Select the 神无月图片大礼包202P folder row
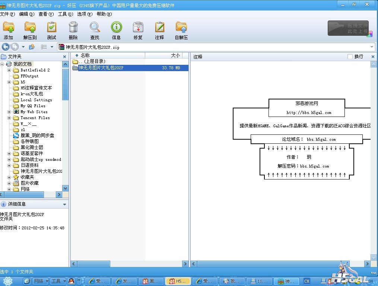This screenshot has width=378, height=286. [x=101, y=68]
